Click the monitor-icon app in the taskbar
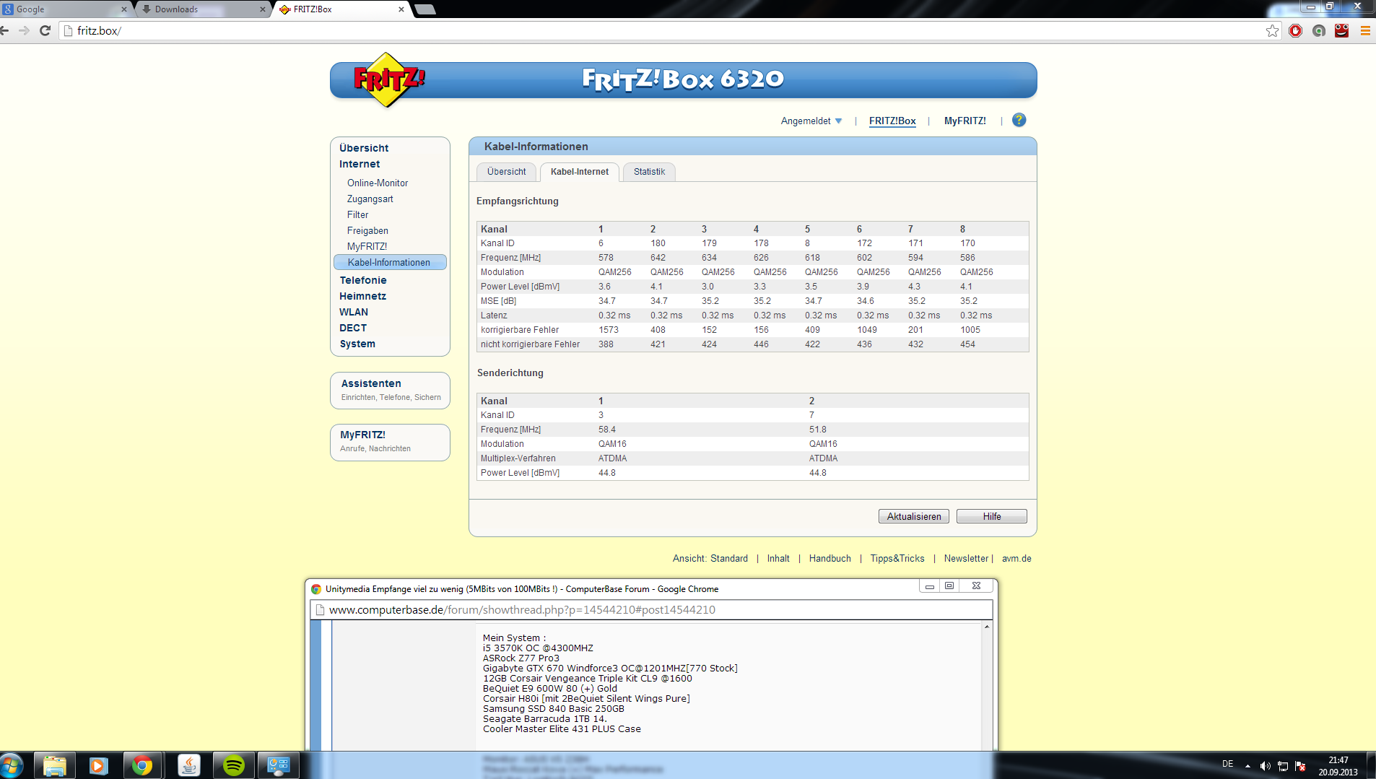This screenshot has height=779, width=1376. pos(279,765)
